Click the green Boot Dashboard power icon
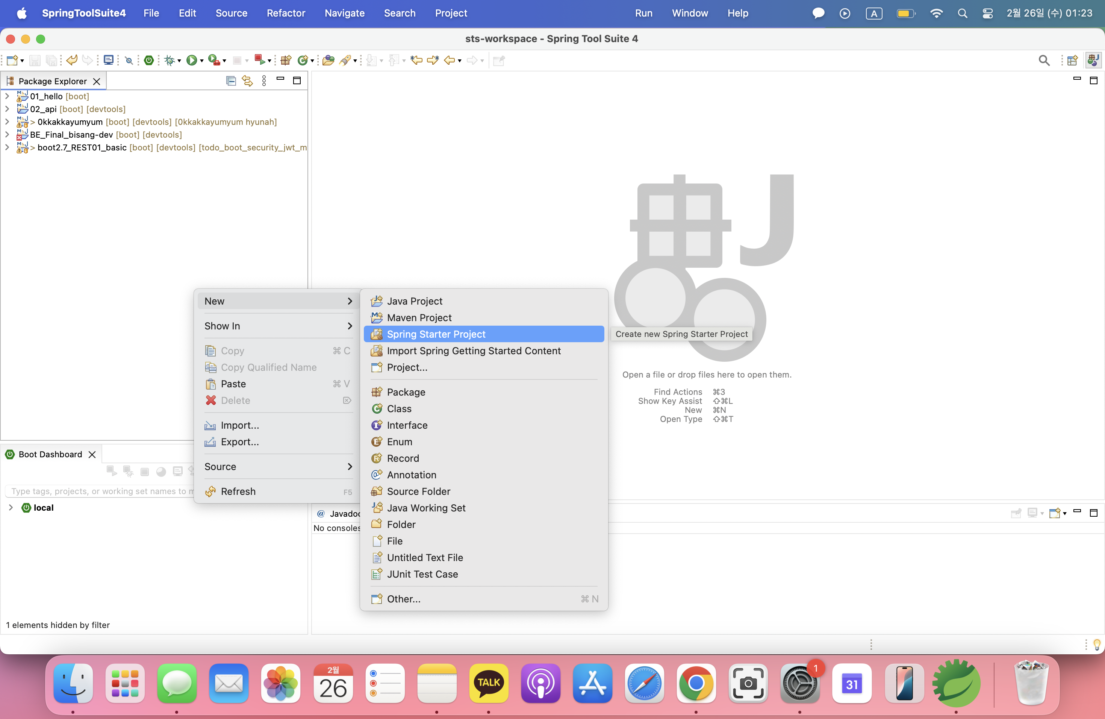 click(x=148, y=61)
